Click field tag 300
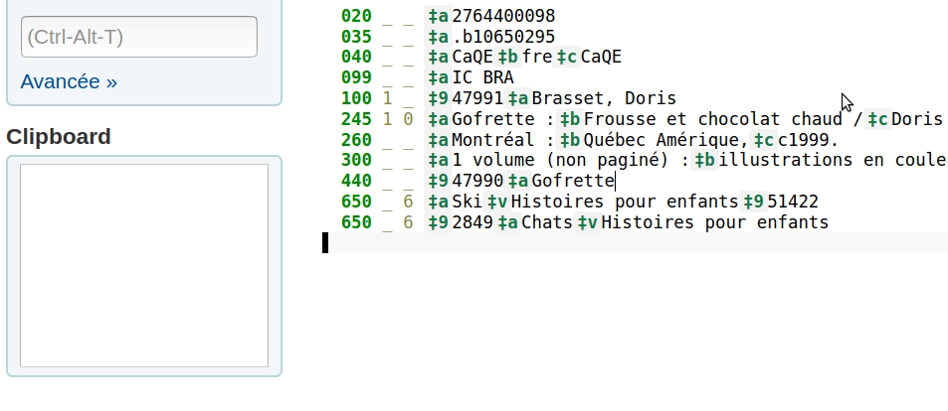This screenshot has height=411, width=948. (x=357, y=160)
